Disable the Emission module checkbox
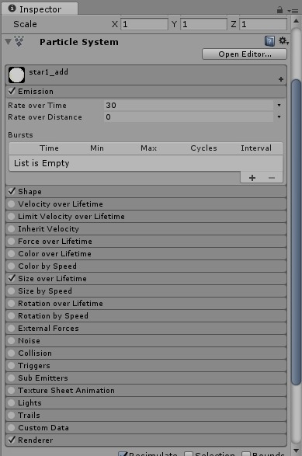302x456 pixels. click(x=12, y=91)
